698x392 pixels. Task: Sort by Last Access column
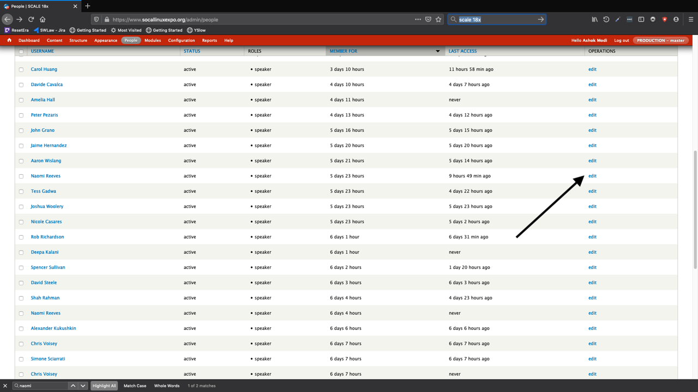click(x=462, y=51)
